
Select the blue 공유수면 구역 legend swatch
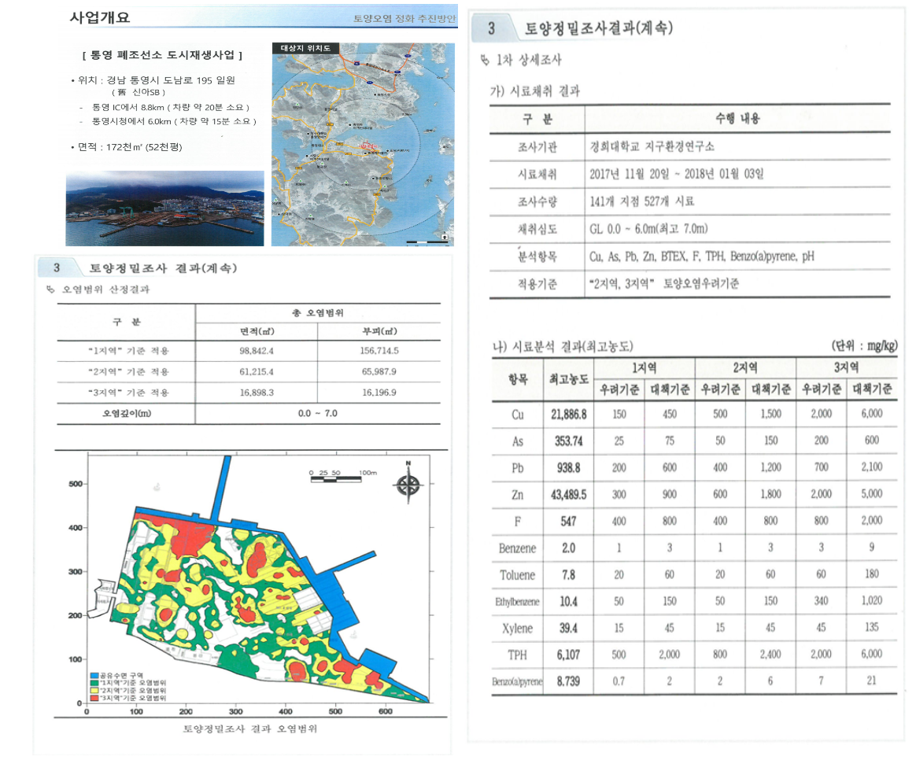[x=94, y=675]
